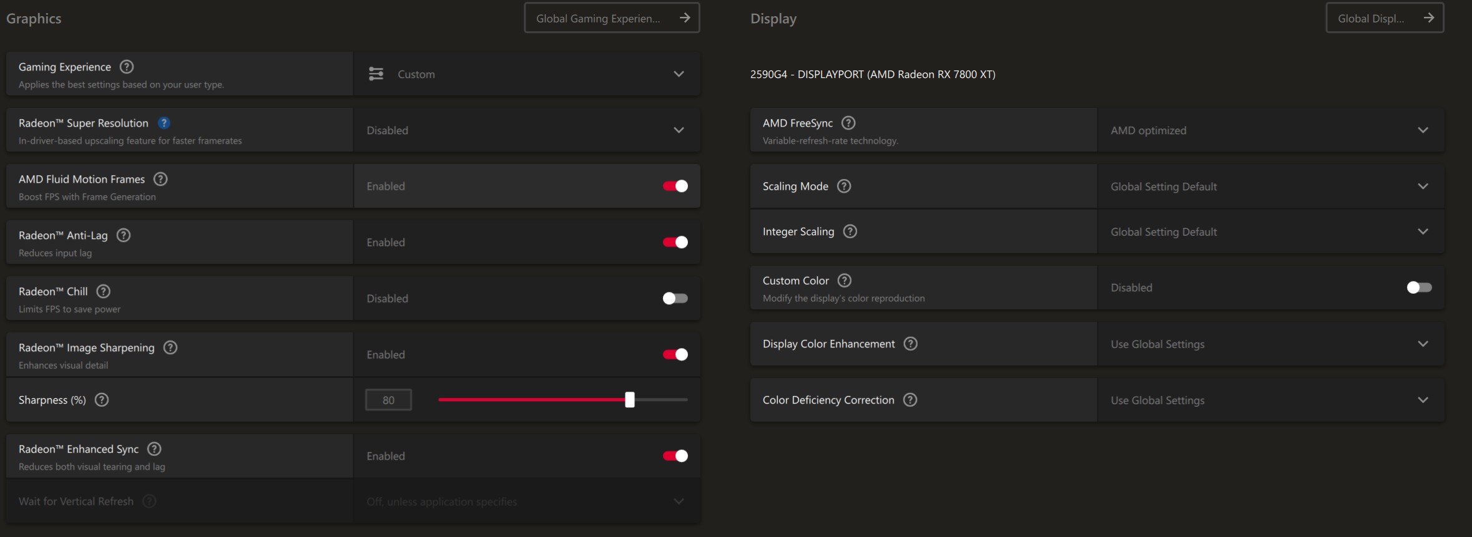1472x537 pixels.
Task: Click the Color Deficiency Correction help icon
Action: [910, 400]
